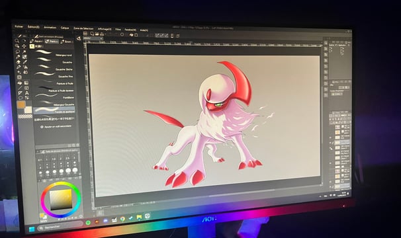The image size is (401, 238).
Task: Select the Ruler triangle tool
Action: click(21, 93)
